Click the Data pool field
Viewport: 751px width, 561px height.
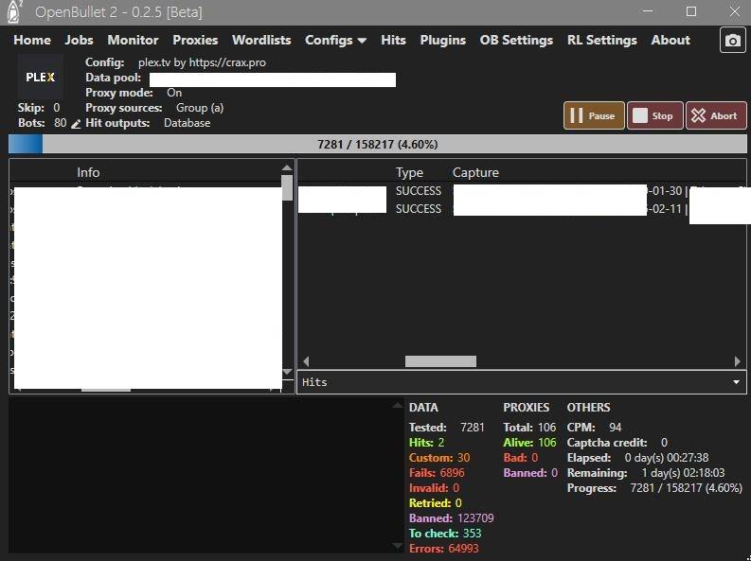click(x=273, y=79)
